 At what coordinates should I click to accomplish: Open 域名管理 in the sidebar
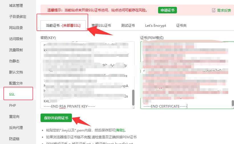(x=16, y=5)
